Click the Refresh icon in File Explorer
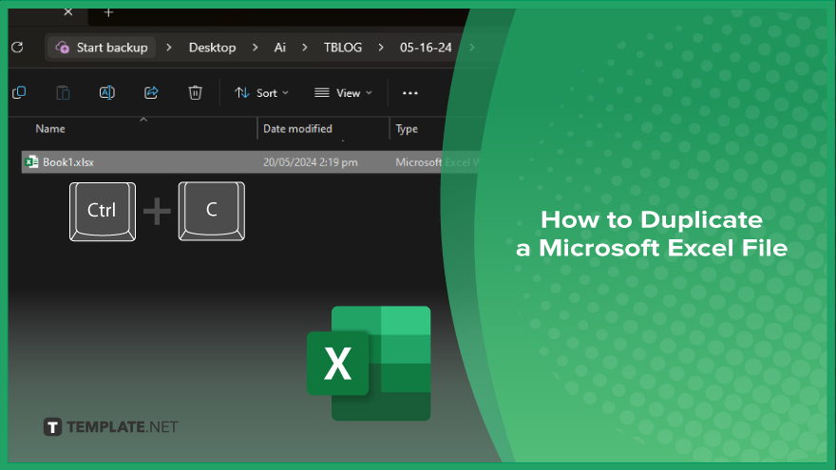The height and width of the screenshot is (470, 836). 17,47
